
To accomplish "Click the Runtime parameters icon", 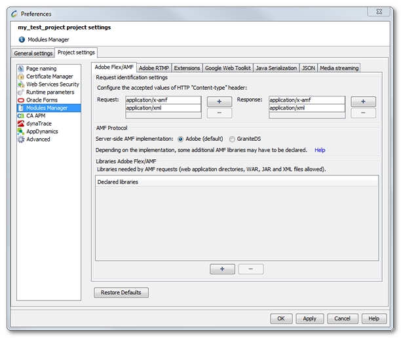I will [21, 92].
